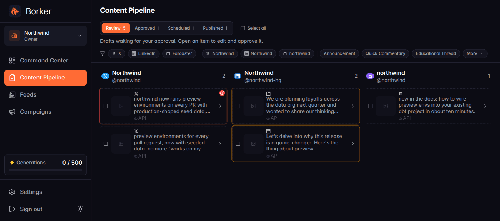Sign out of Borker
The image size is (500, 221).
31,209
